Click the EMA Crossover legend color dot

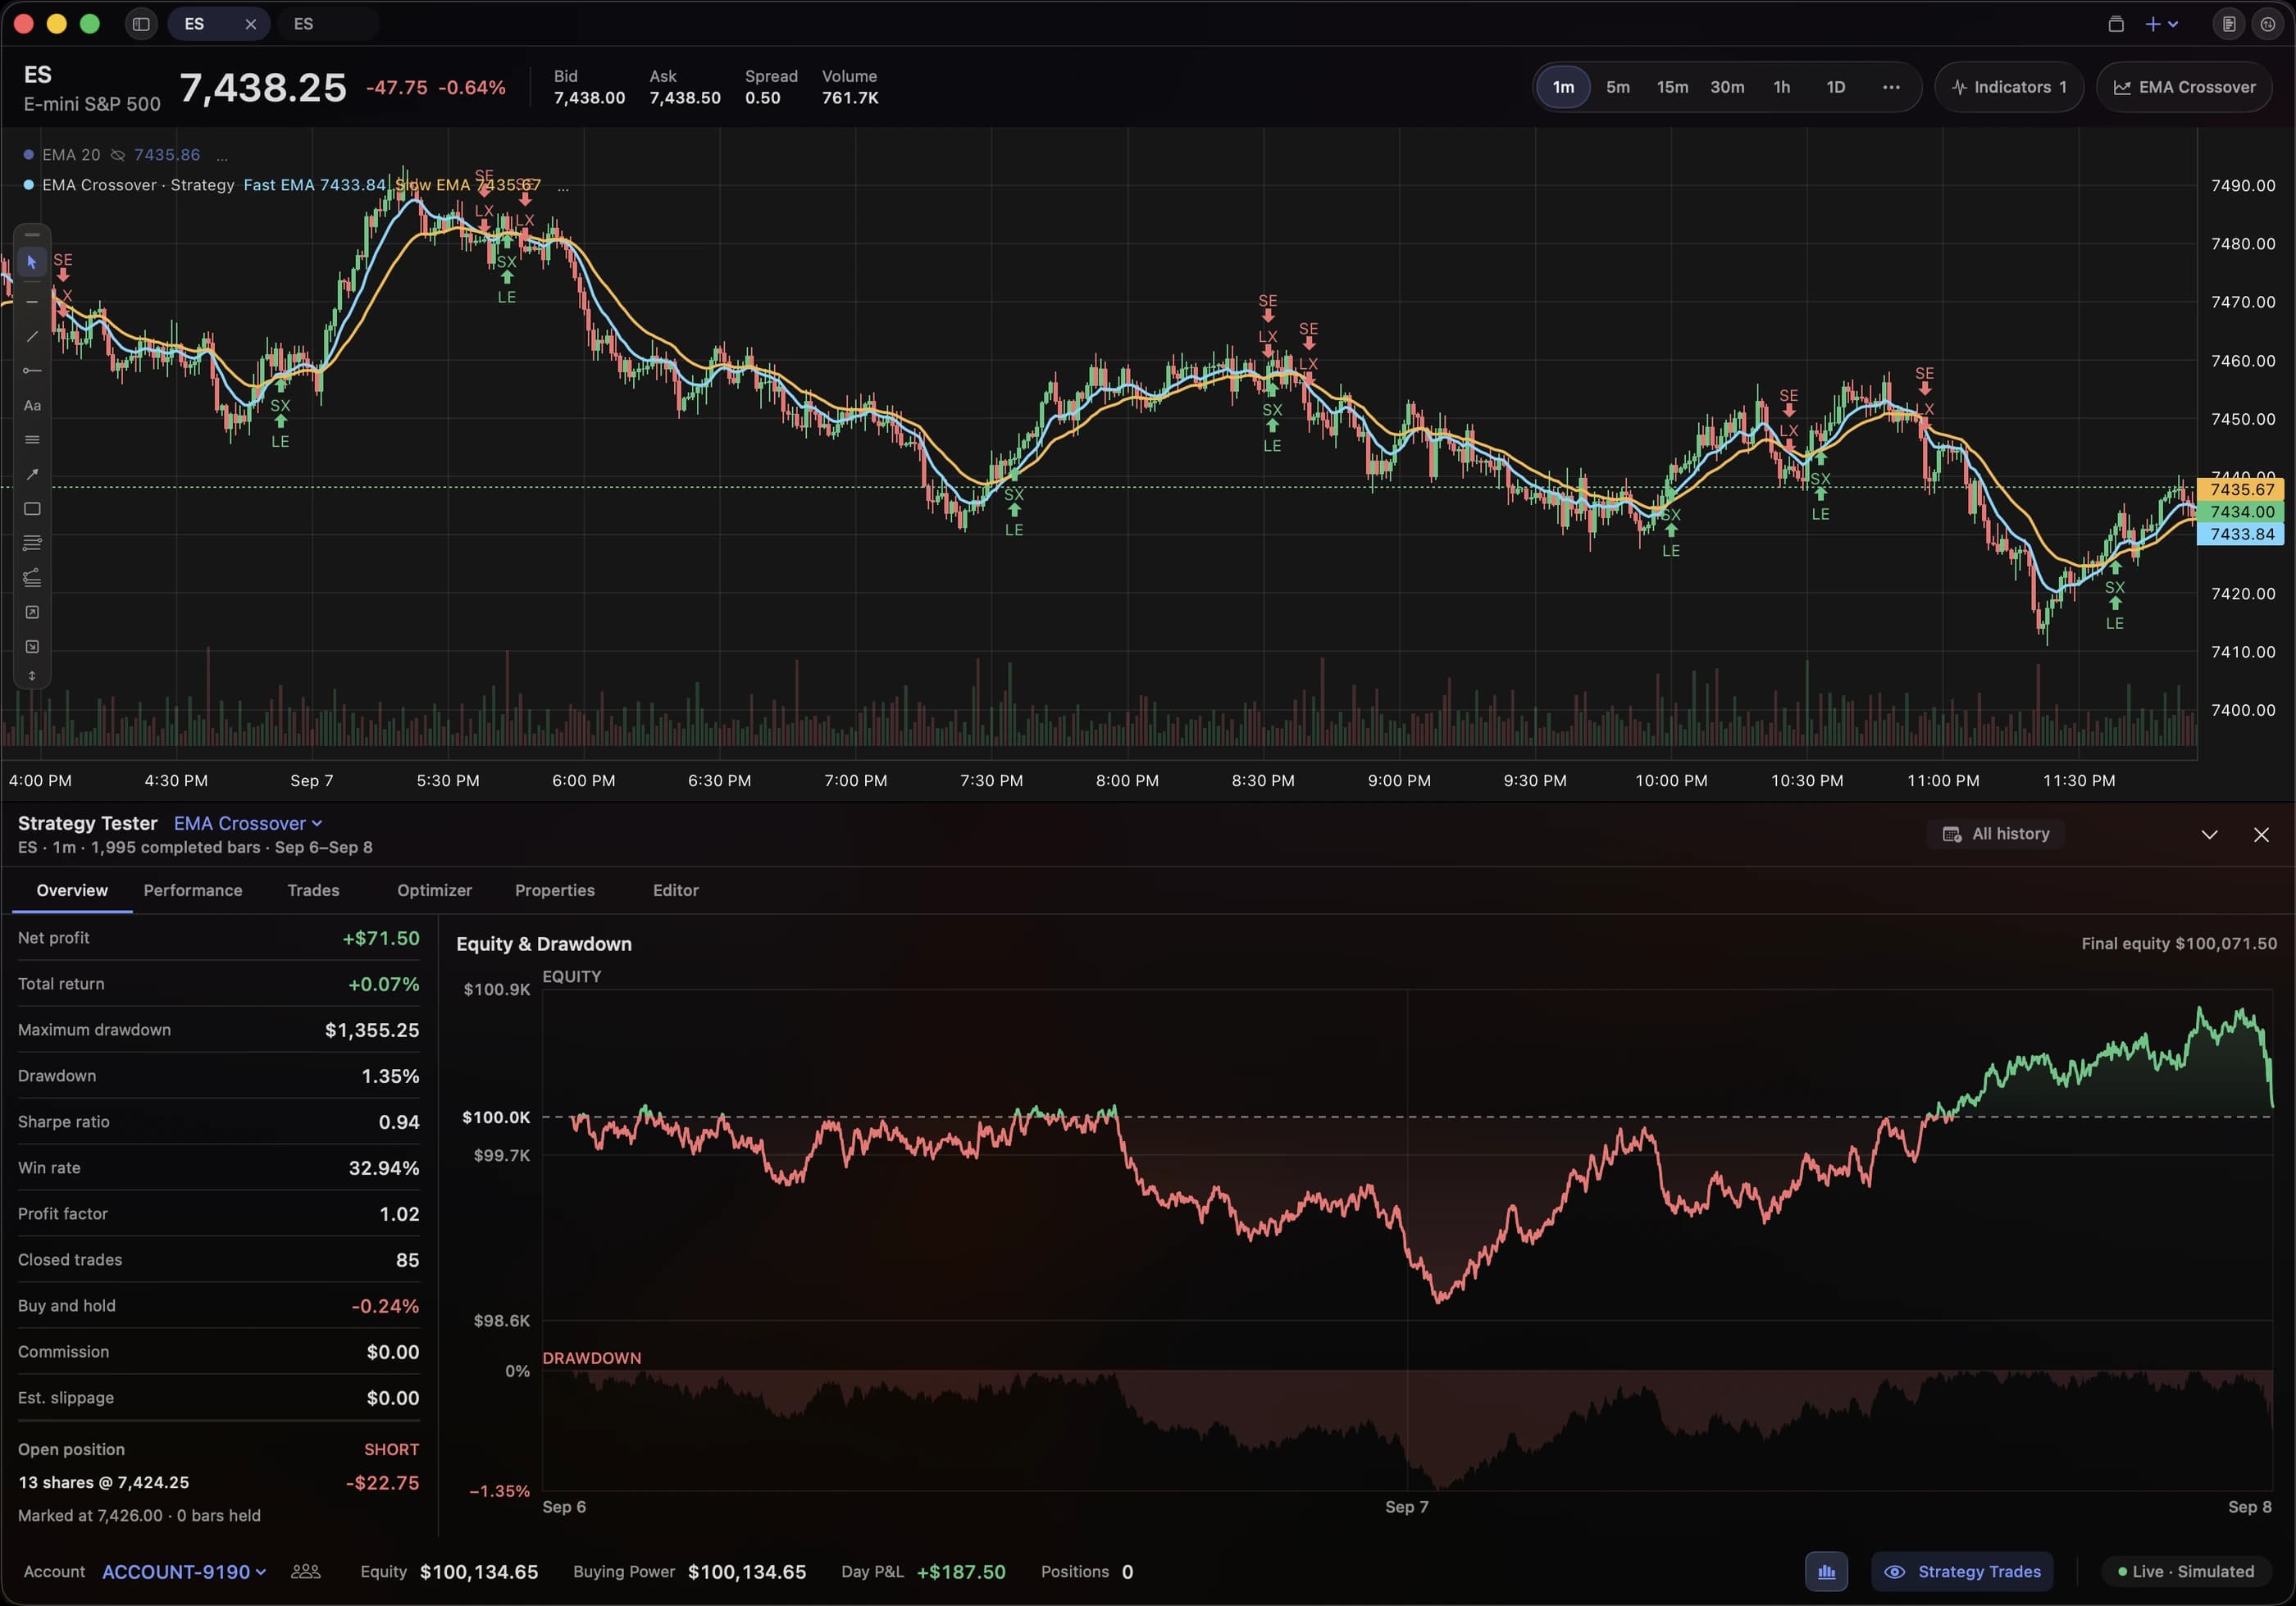(29, 185)
